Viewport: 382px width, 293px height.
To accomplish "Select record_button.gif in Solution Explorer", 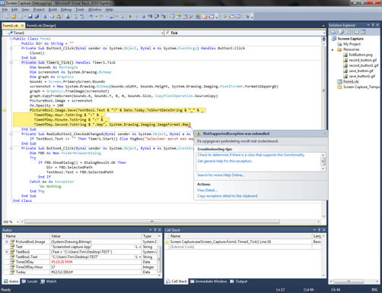I will point(363,60).
